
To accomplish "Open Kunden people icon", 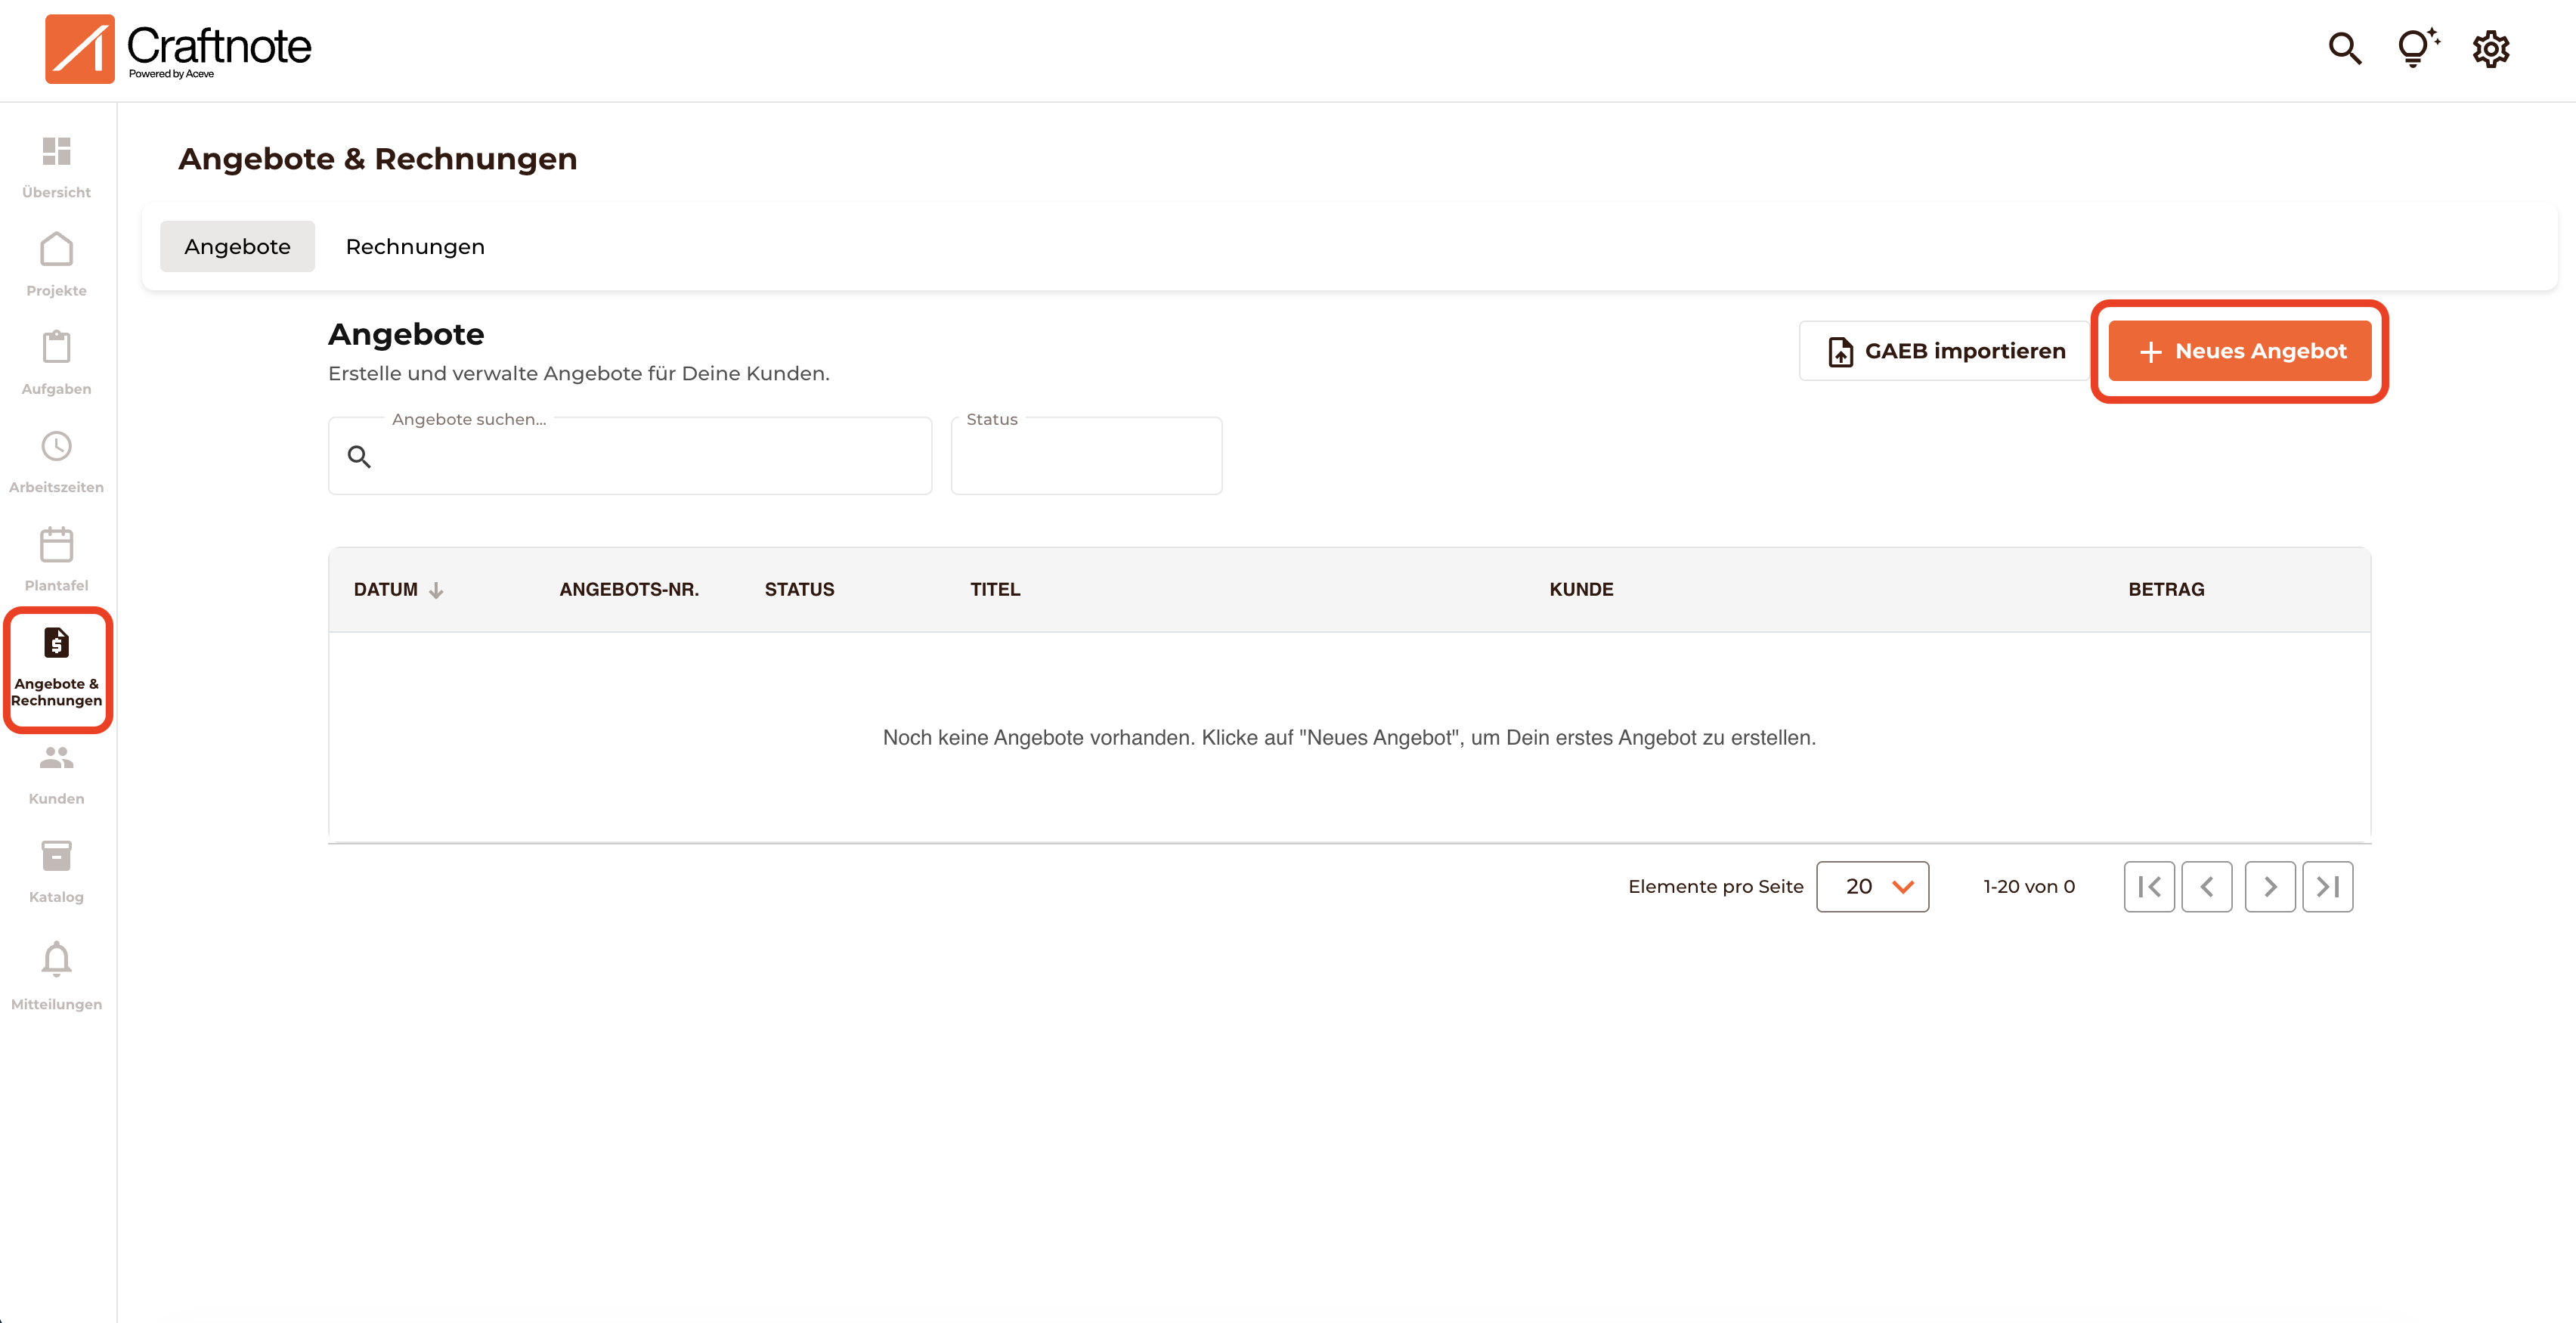I will click(x=56, y=759).
